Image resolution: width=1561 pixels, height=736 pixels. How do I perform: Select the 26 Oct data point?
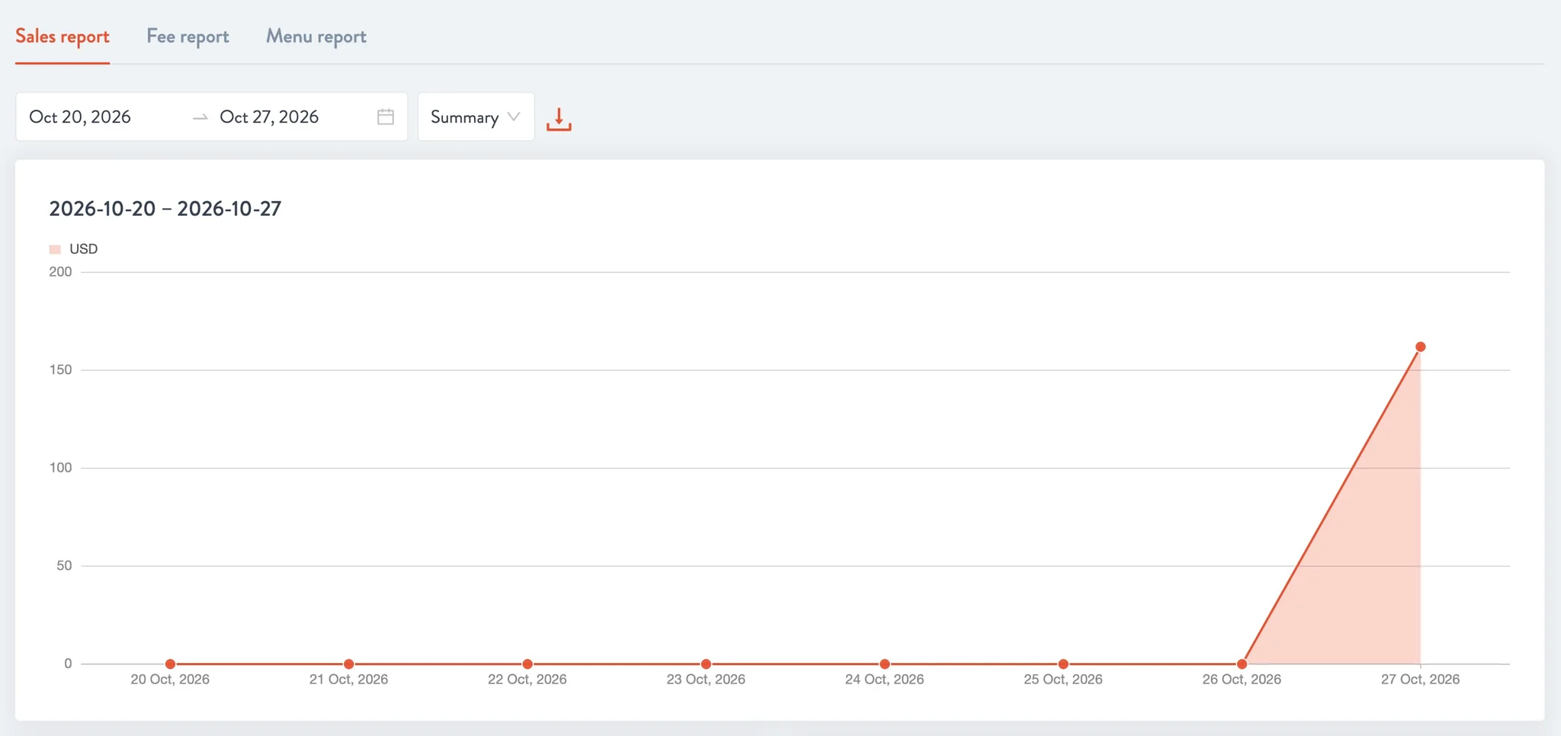(x=1242, y=664)
